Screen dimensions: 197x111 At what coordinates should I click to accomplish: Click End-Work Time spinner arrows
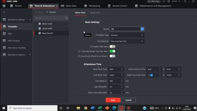pyautogui.click(x=122, y=75)
